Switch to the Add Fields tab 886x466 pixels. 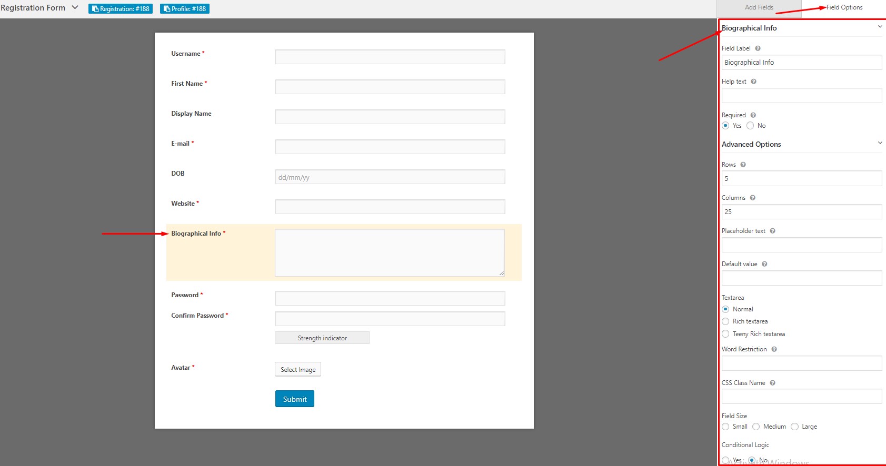[759, 7]
